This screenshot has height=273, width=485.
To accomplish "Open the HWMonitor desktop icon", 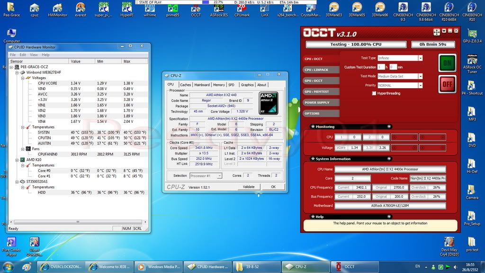I will point(57,9).
